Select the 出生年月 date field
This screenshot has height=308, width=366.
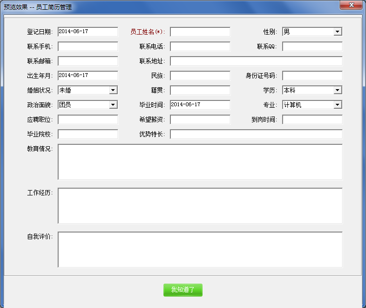point(88,76)
